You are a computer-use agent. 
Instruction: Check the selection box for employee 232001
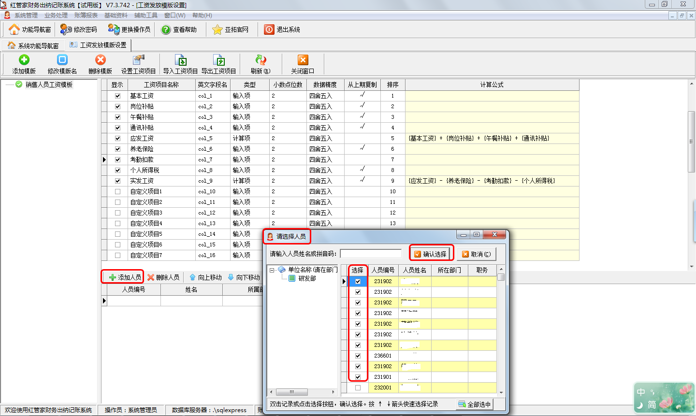click(x=358, y=387)
